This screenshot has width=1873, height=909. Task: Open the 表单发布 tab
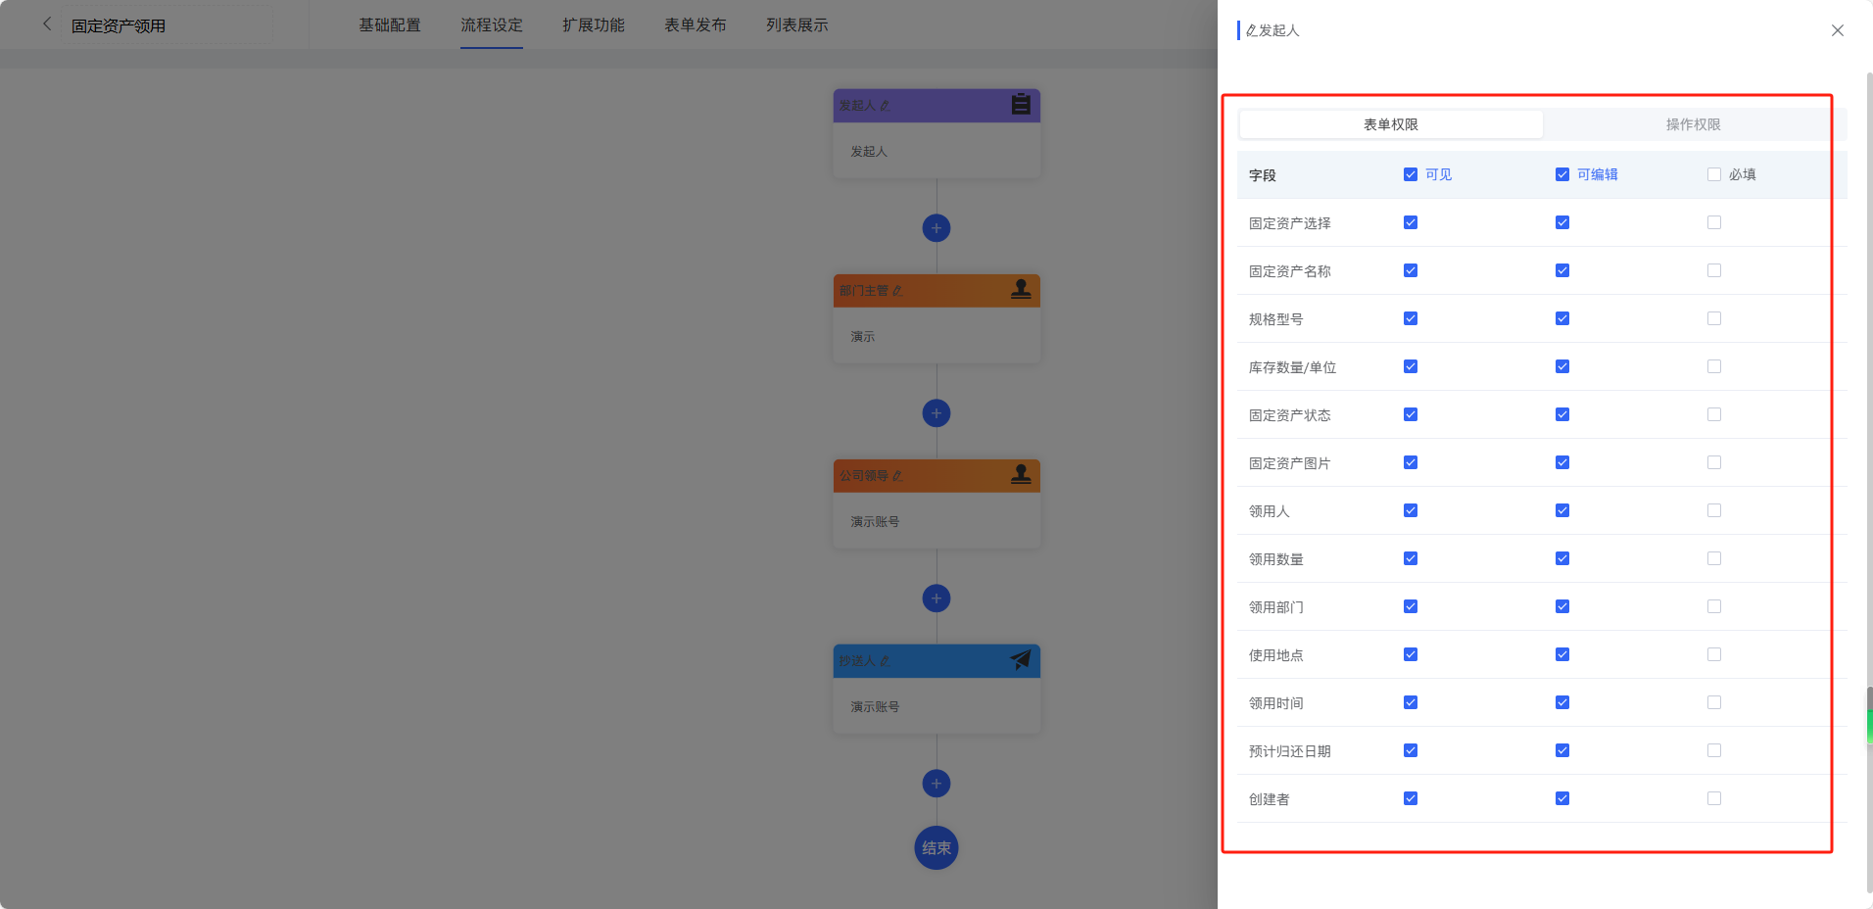pyautogui.click(x=695, y=25)
